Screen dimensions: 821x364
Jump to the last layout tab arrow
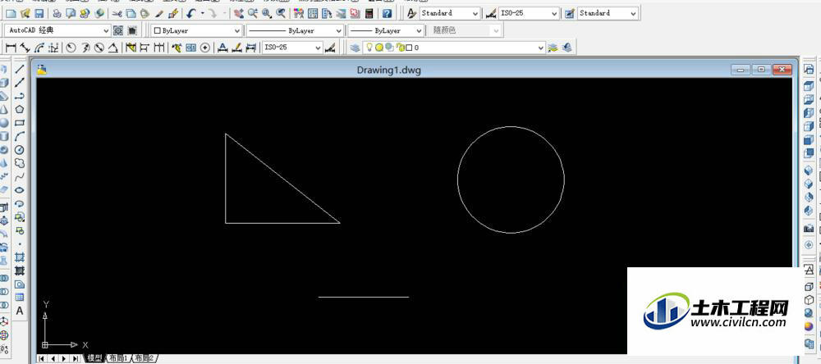pyautogui.click(x=76, y=359)
